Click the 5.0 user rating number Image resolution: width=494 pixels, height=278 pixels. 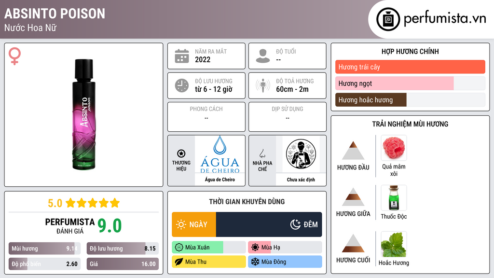pos(55,203)
